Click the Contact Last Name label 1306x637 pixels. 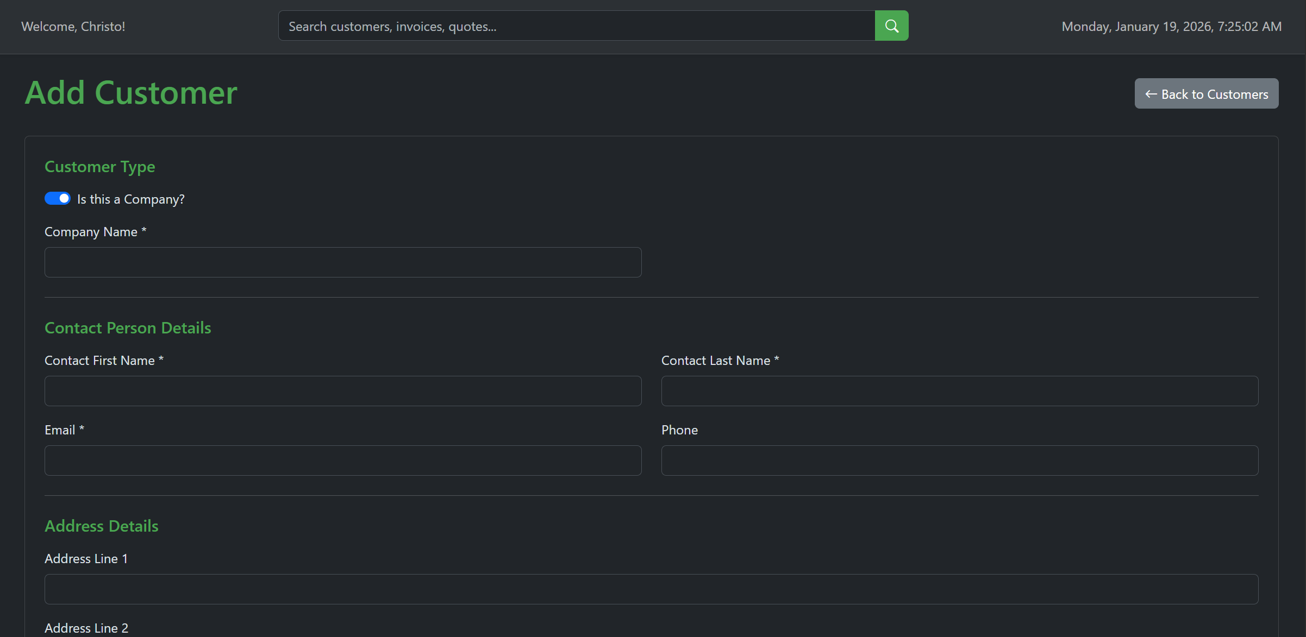pyautogui.click(x=720, y=361)
